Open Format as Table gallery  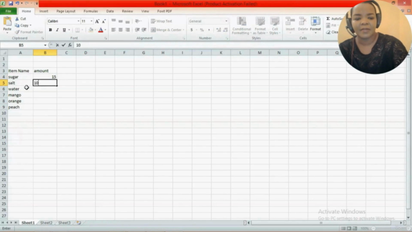pos(260,26)
